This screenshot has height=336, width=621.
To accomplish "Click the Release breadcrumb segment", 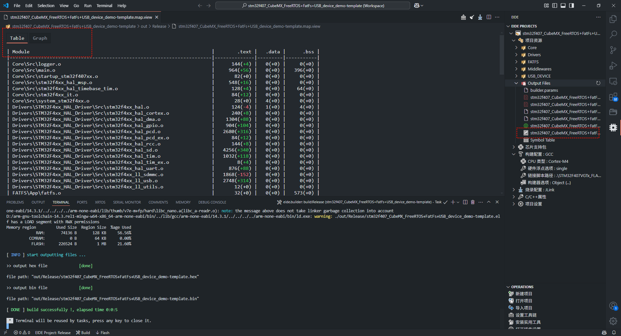I will coord(159,26).
